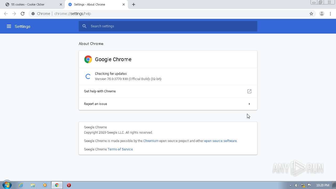336x189 pixels.
Task: Click the 10:20 PM clock
Action: pos(323,185)
